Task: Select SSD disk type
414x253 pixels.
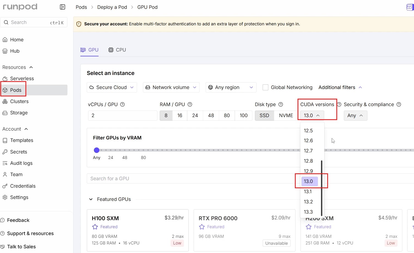Action: click(264, 115)
